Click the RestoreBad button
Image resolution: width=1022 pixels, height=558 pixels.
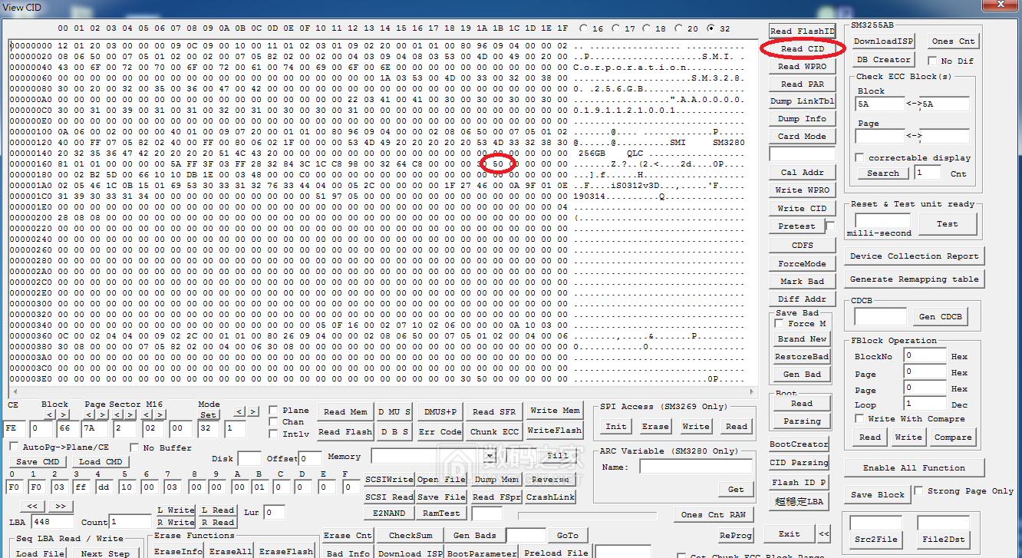803,356
